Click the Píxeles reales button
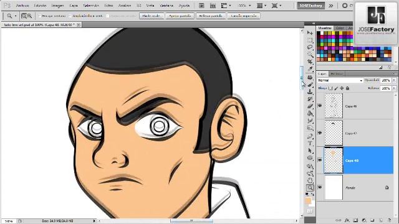Image resolution: width=399 pixels, height=224 pixels. pos(151,16)
